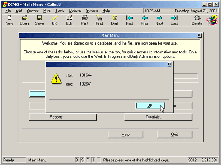The width and height of the screenshot is (221, 165).
Task: Click the New toolbar icon
Action: (x=9, y=18)
